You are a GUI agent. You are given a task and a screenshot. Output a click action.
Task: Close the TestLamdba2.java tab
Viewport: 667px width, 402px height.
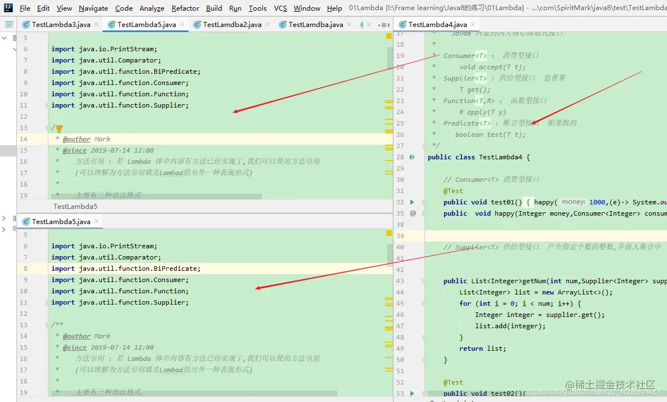click(267, 25)
